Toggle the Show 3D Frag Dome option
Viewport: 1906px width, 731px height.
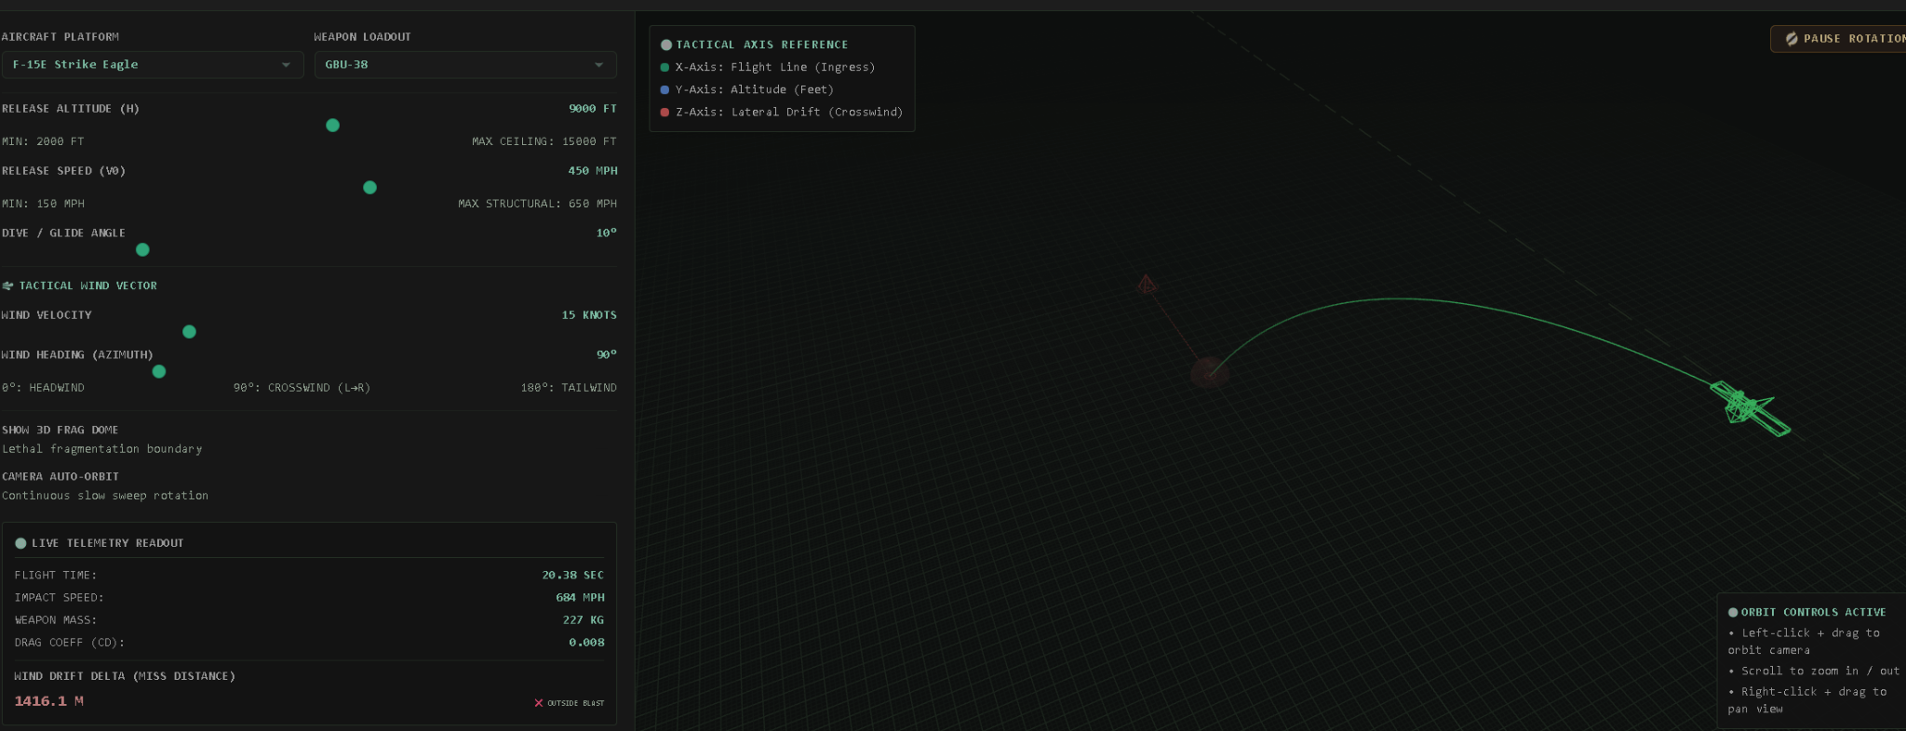coord(60,430)
